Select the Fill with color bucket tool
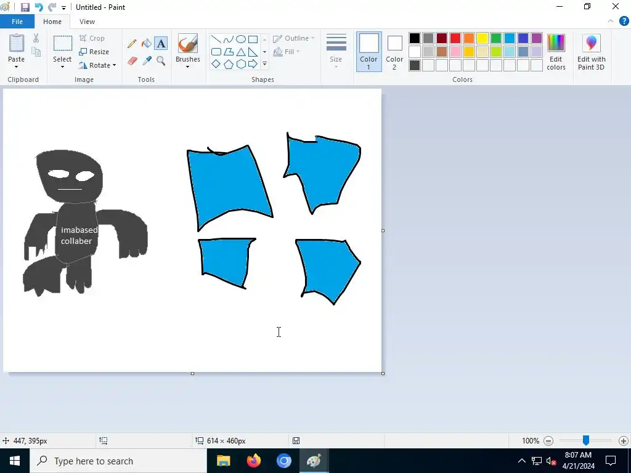Screen dimensions: 631x473 click(x=147, y=44)
